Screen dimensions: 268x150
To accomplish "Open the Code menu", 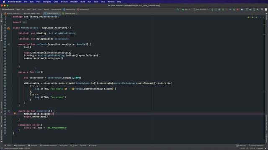I will coord(56,2).
